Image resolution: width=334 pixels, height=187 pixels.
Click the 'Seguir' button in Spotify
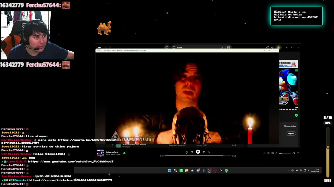click(x=291, y=133)
